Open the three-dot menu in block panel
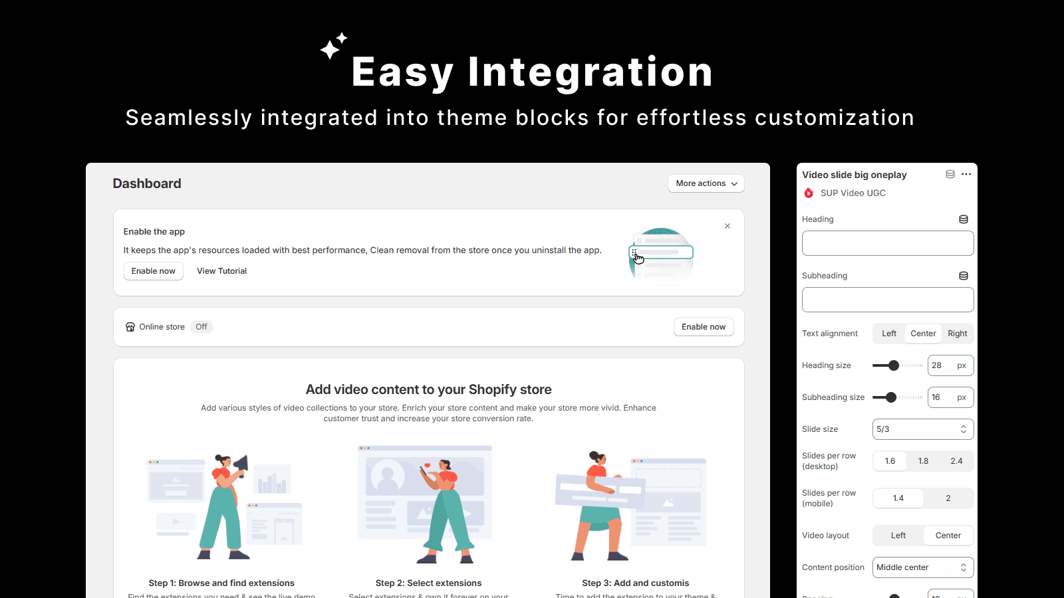Viewport: 1064px width, 598px height. point(966,174)
